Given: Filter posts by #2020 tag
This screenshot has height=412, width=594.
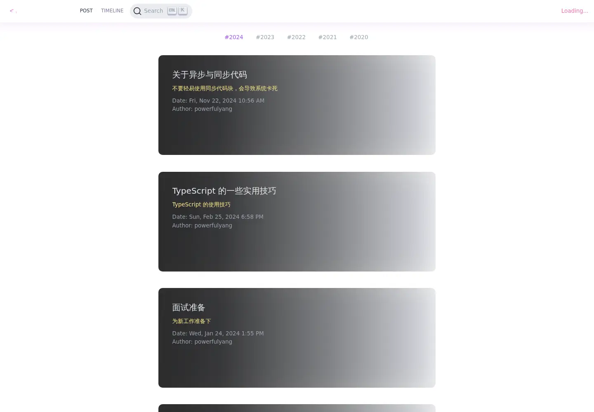Looking at the screenshot, I should pyautogui.click(x=359, y=37).
